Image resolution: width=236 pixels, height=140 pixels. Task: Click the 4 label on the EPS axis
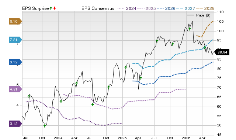[x=17, y=106]
